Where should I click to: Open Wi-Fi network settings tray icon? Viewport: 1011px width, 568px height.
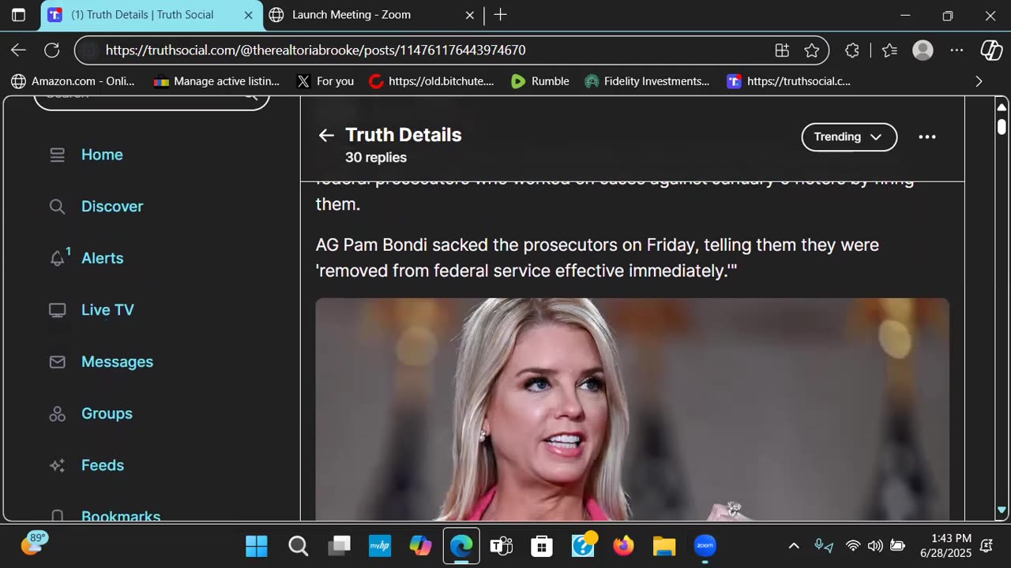(853, 546)
